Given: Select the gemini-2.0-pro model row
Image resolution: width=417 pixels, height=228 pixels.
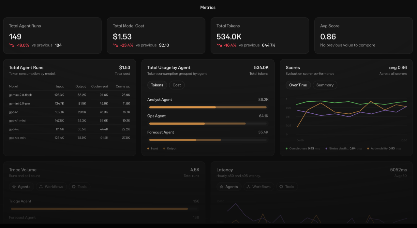Looking at the screenshot, I should coord(69,104).
